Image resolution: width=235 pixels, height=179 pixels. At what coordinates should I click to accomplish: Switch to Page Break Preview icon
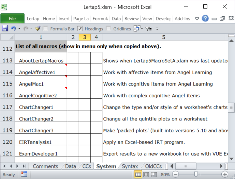tap(154, 174)
